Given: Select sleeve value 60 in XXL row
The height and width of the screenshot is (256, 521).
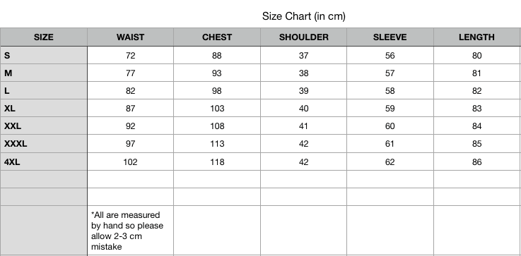Looking at the screenshot, I should (x=390, y=126).
